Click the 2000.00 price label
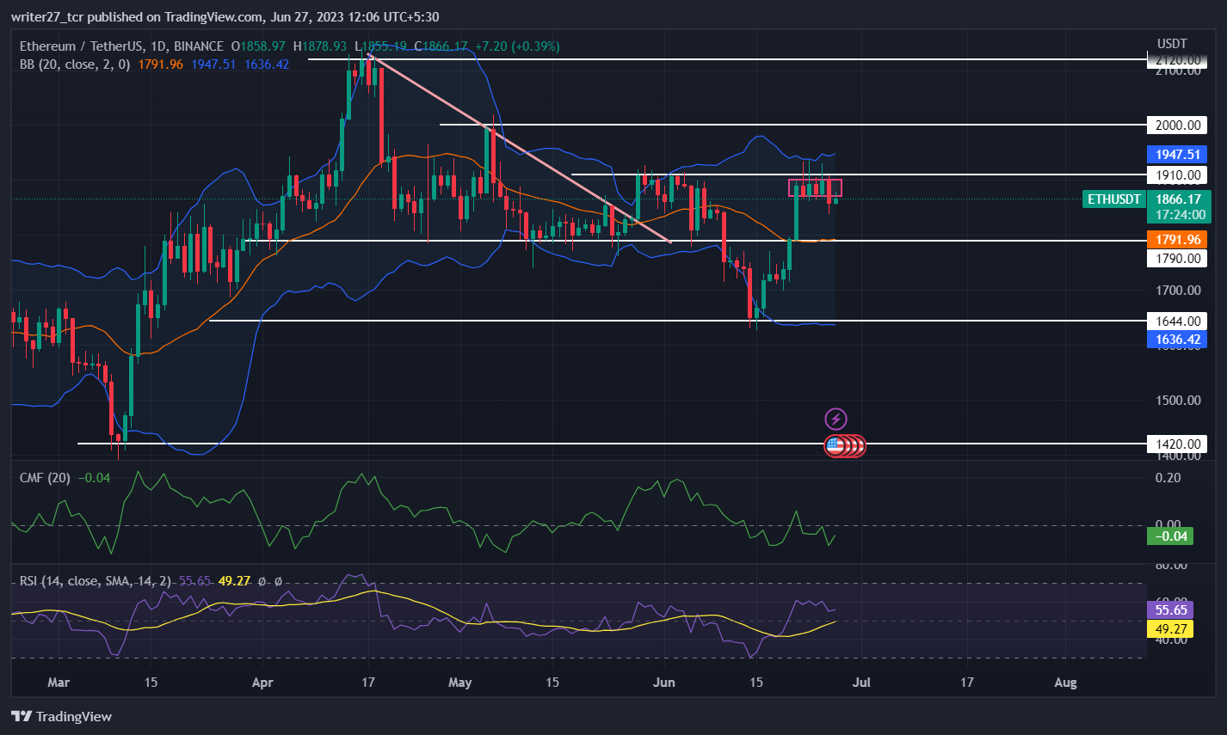 pos(1178,126)
